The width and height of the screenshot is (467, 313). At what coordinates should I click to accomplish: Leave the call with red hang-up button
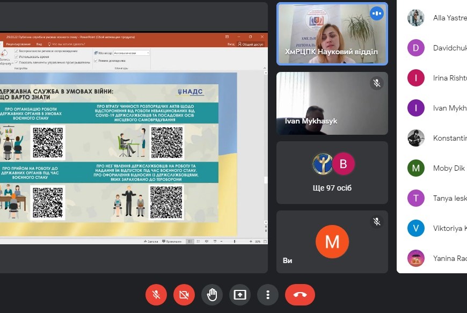300,295
